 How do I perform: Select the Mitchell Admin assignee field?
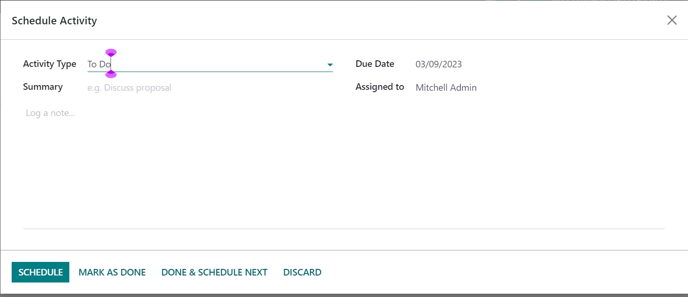pos(446,87)
